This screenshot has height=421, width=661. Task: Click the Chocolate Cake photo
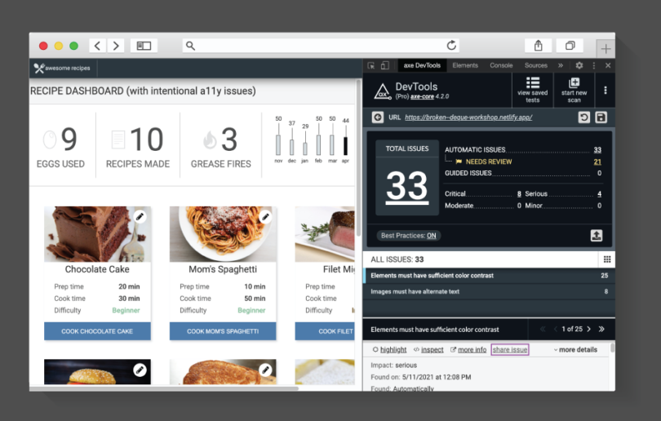coord(97,234)
